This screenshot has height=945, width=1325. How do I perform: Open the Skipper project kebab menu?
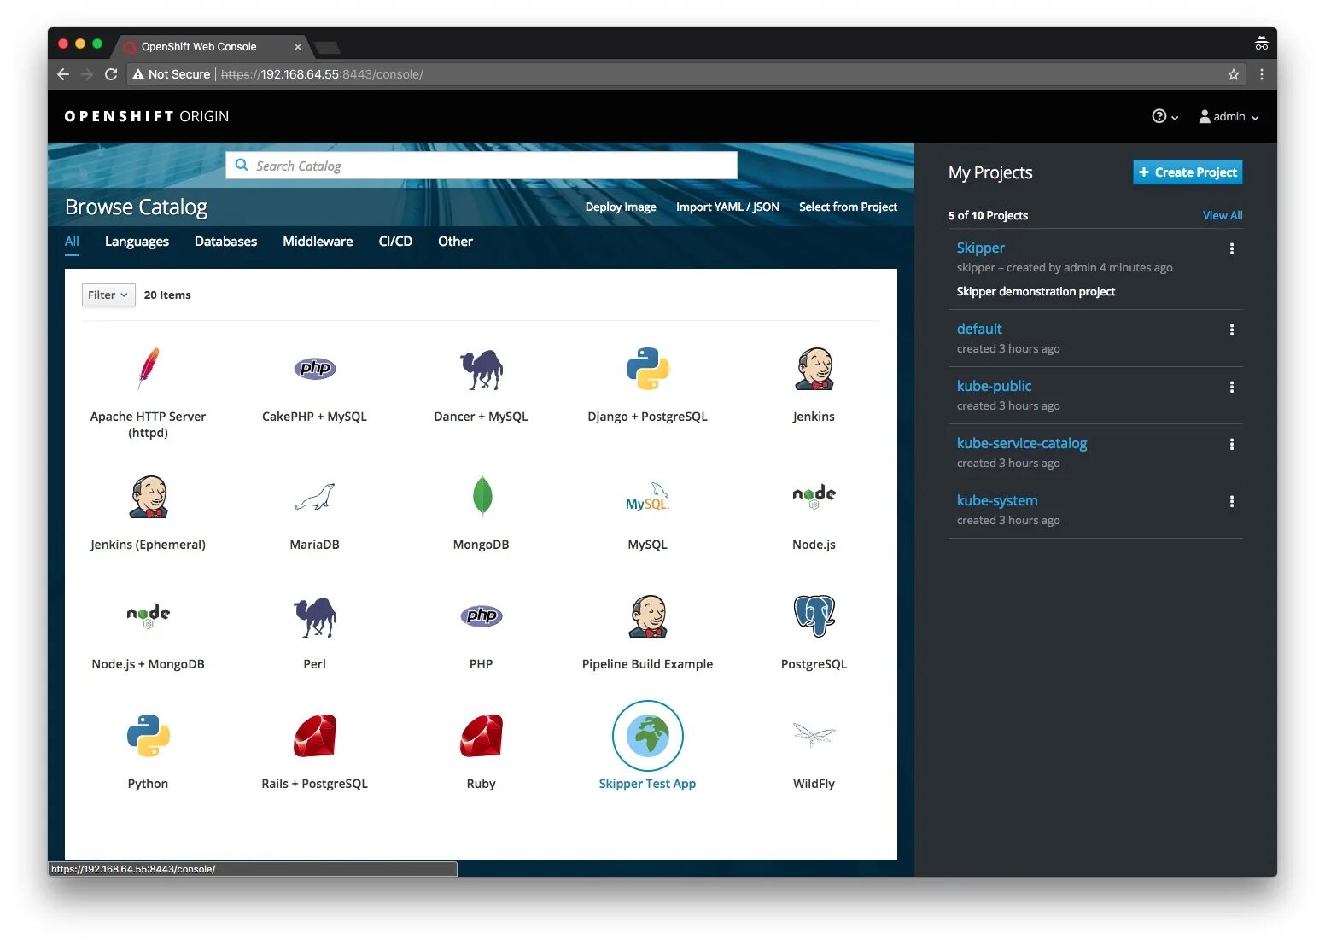(1232, 248)
